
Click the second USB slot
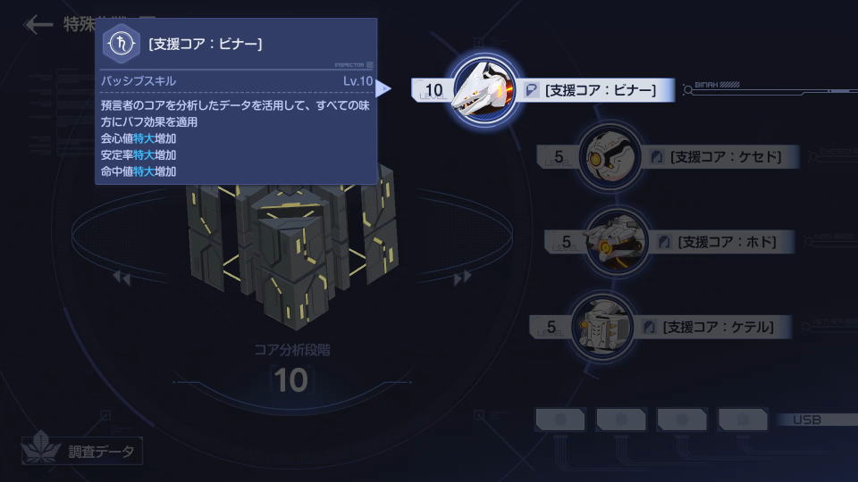[621, 420]
